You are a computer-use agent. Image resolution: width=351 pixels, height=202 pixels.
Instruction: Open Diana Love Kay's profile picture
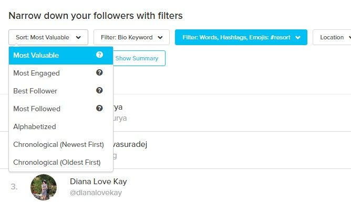pyautogui.click(x=44, y=187)
